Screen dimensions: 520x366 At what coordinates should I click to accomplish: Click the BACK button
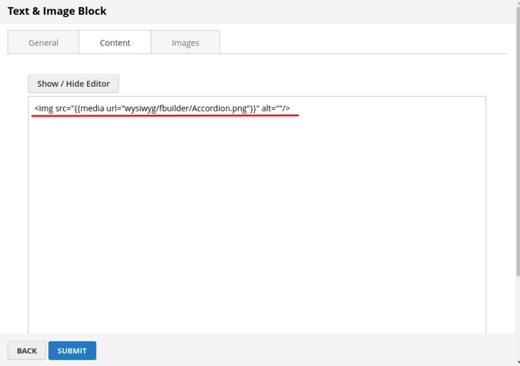point(27,351)
